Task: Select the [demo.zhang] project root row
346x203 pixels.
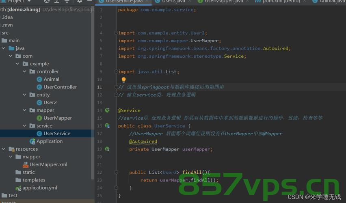Action: pos(47,9)
